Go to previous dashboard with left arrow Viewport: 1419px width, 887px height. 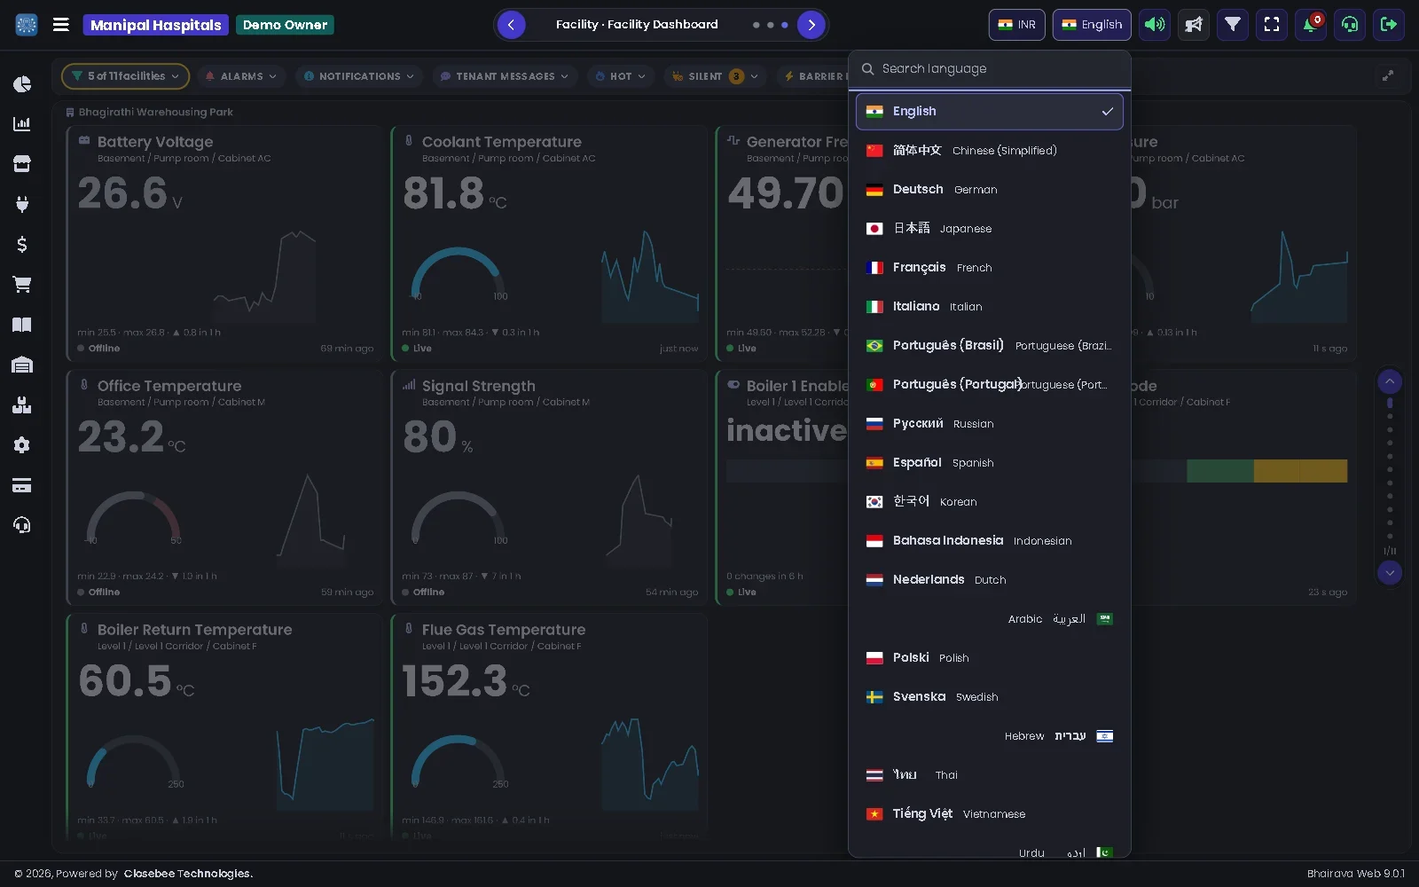tap(511, 25)
